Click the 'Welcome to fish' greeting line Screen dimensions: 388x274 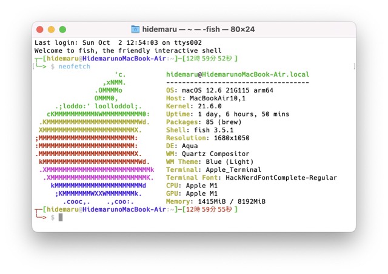[x=128, y=50]
